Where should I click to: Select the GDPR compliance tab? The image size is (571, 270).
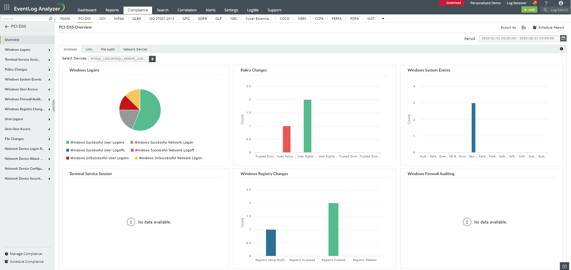click(202, 19)
